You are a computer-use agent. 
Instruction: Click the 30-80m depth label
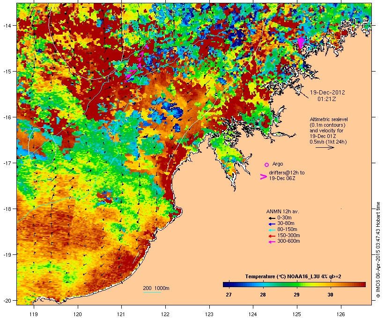pos(286,224)
